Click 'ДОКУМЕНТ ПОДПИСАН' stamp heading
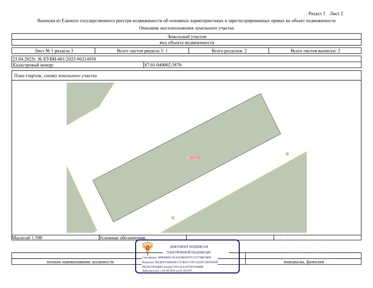 pos(189,247)
